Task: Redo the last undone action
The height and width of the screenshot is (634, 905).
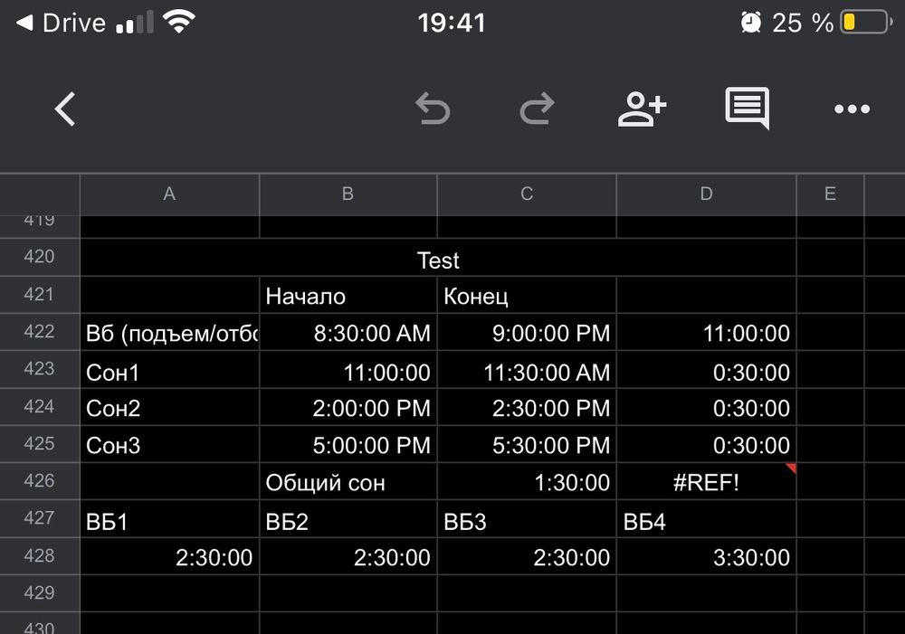Action: [x=537, y=109]
